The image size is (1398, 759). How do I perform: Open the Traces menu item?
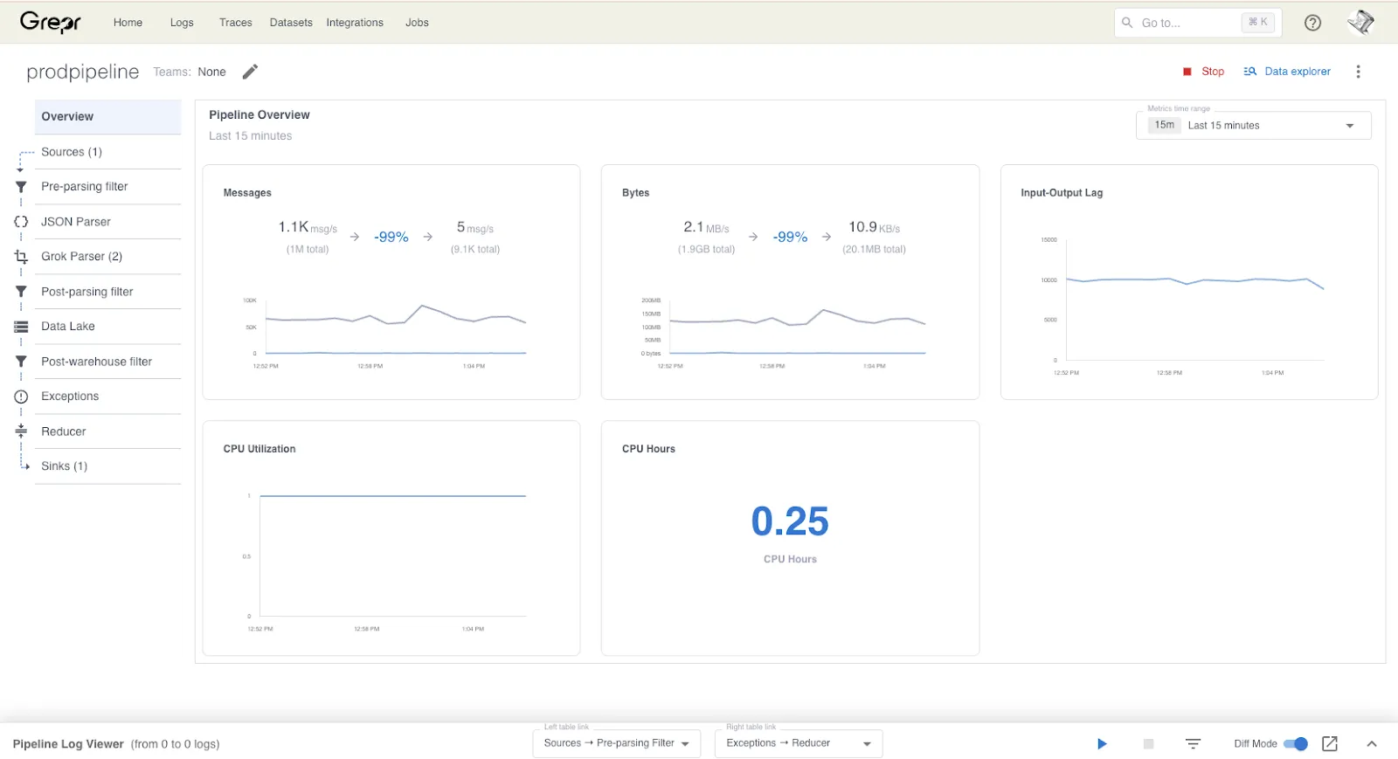(235, 23)
